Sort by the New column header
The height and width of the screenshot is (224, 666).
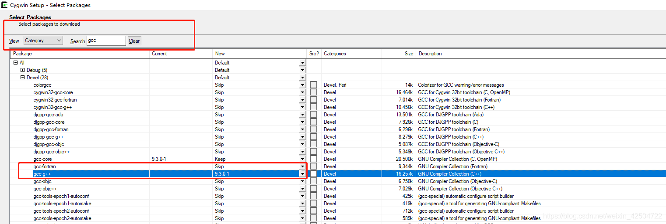[260, 54]
